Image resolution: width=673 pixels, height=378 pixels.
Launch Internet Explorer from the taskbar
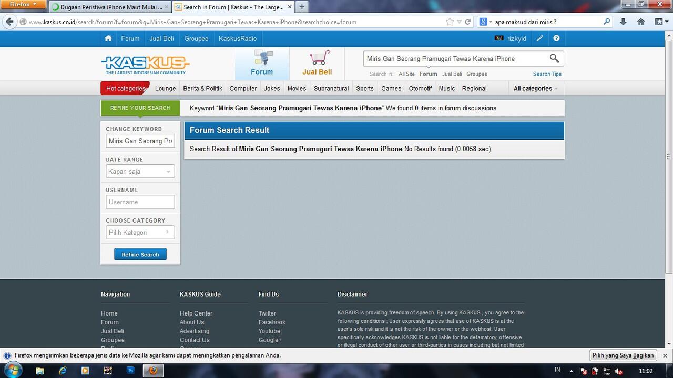[63, 371]
